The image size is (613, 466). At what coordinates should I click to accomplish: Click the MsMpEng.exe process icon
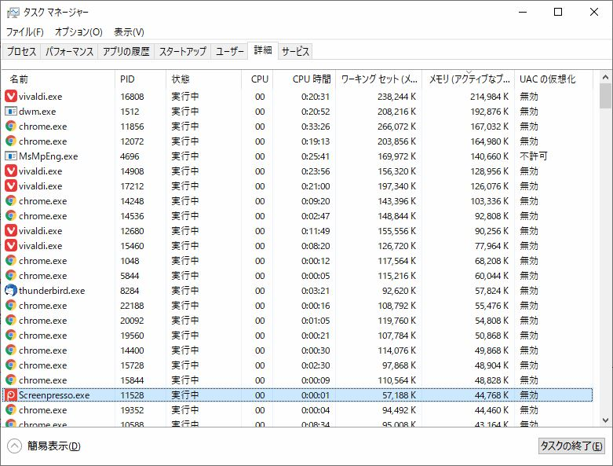coord(11,156)
